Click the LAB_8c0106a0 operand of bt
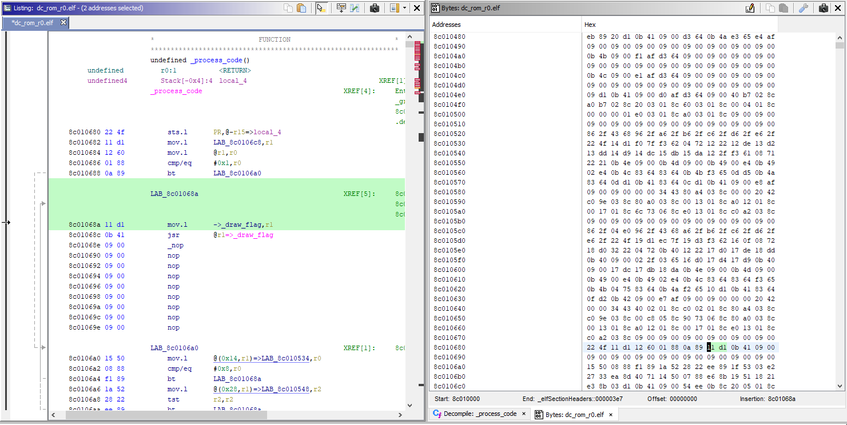 pyautogui.click(x=237, y=173)
